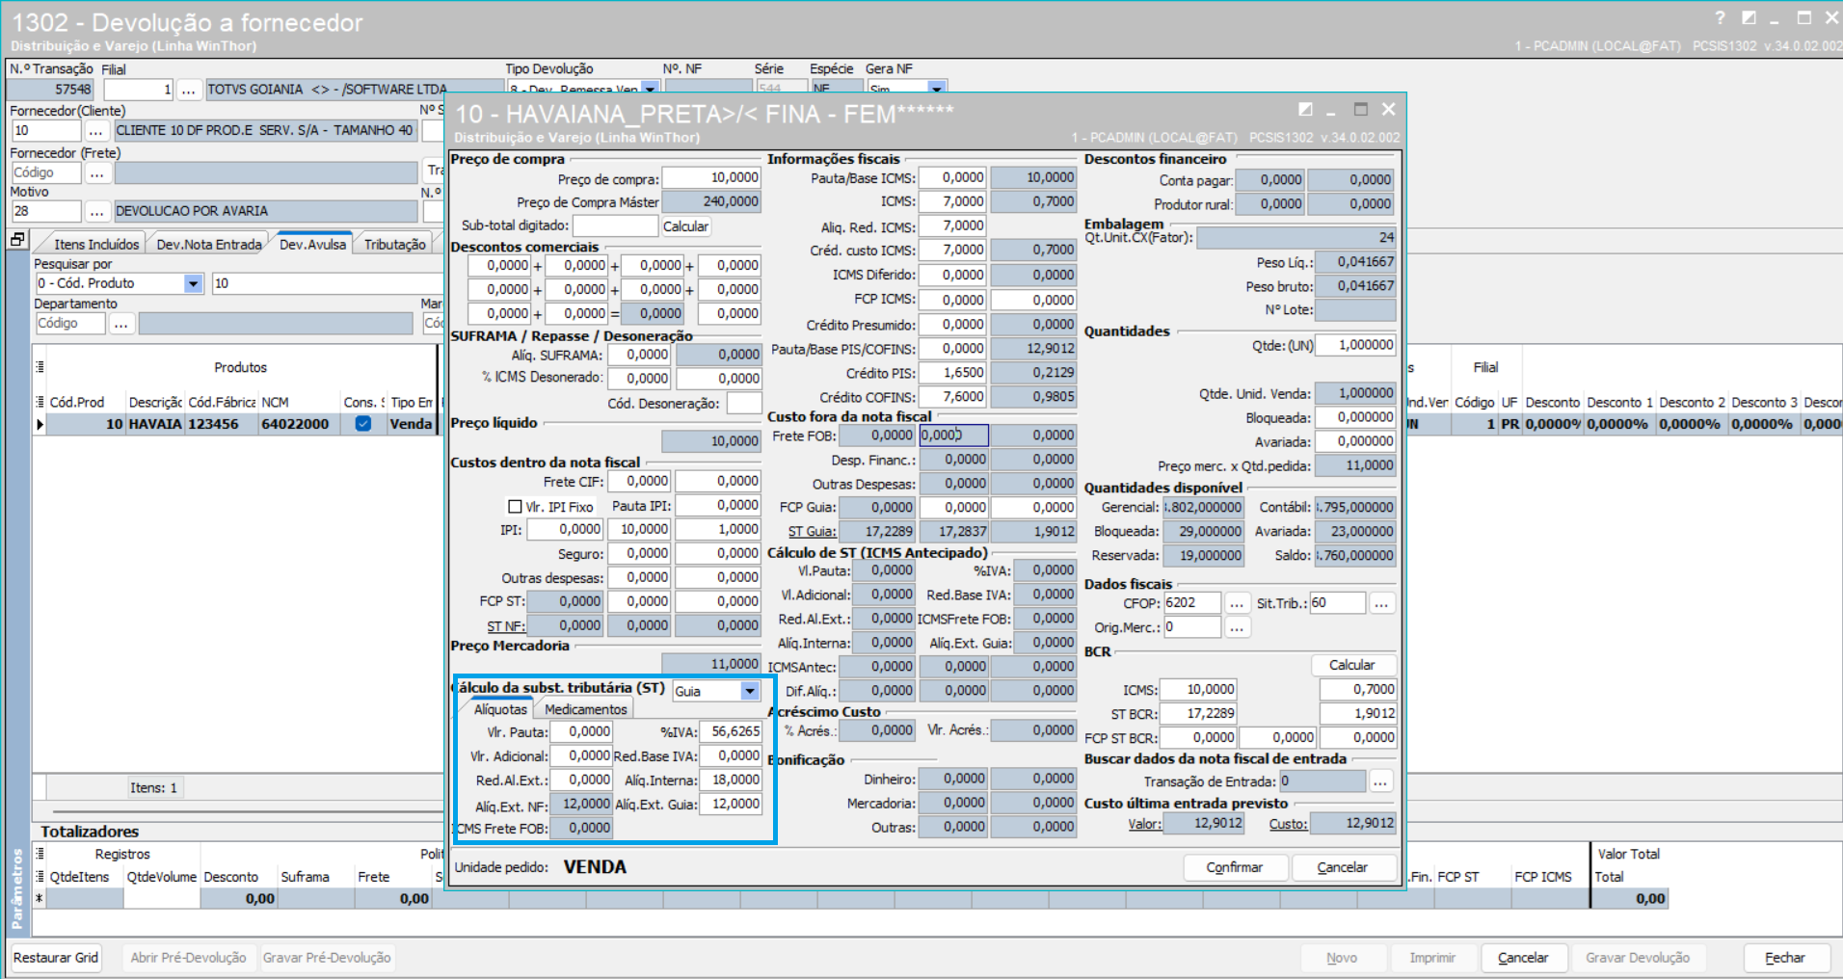Select the Alíquotas tab
The height and width of the screenshot is (979, 1843).
point(500,709)
